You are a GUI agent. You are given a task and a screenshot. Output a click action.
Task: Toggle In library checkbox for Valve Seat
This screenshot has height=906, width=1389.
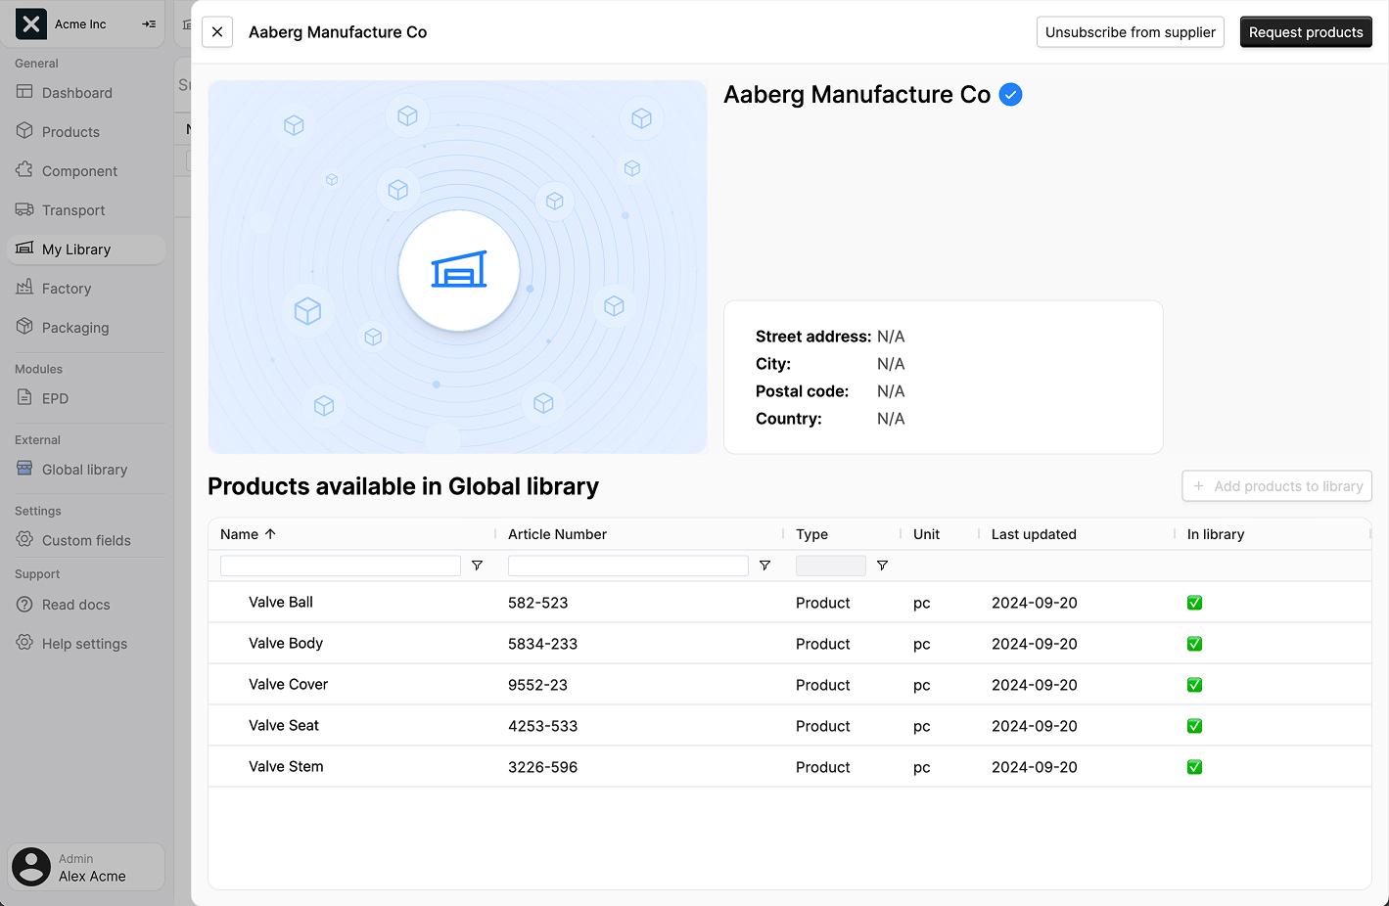click(1194, 726)
